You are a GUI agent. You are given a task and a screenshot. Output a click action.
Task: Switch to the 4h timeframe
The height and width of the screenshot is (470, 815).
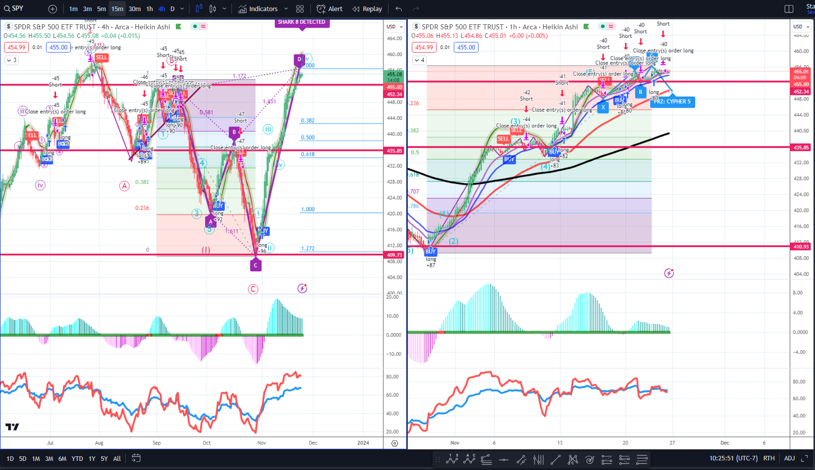pyautogui.click(x=162, y=9)
